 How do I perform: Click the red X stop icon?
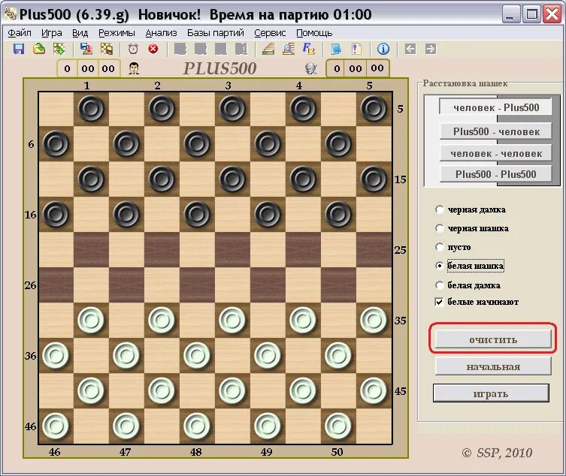(x=153, y=49)
